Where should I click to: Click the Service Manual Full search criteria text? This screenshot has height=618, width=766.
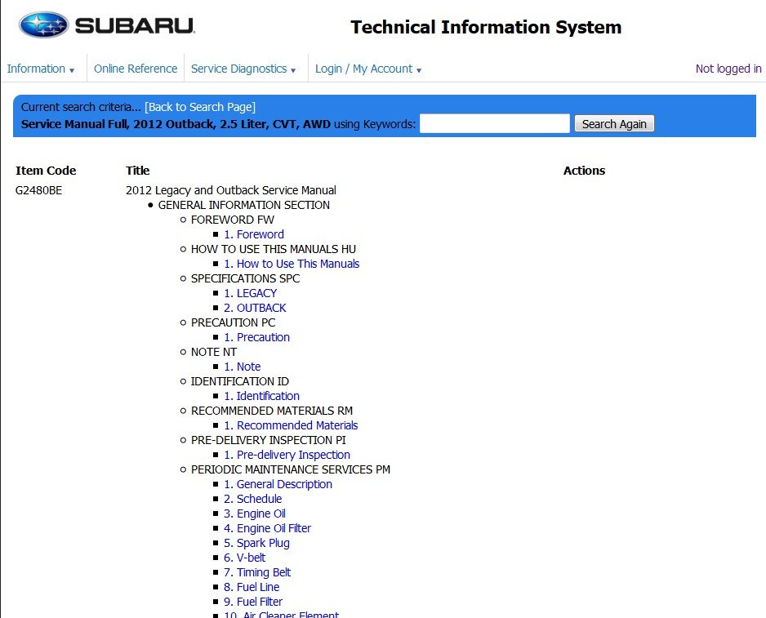[176, 124]
